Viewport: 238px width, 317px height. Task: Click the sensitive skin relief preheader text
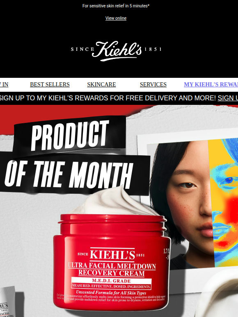point(116,6)
